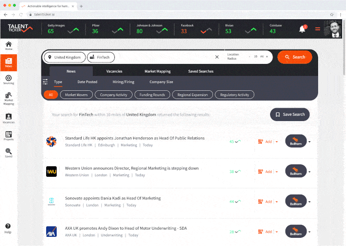
Task: Switch to the News tab
Action: pyautogui.click(x=71, y=71)
